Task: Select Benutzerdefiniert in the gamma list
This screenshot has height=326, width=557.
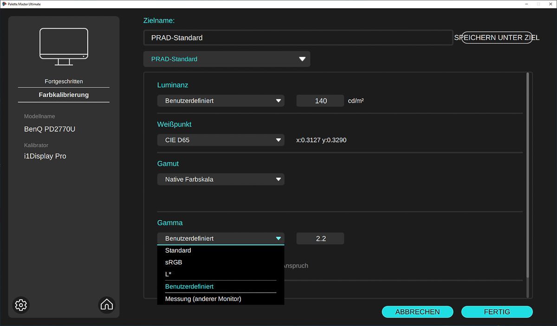Action: (189, 287)
